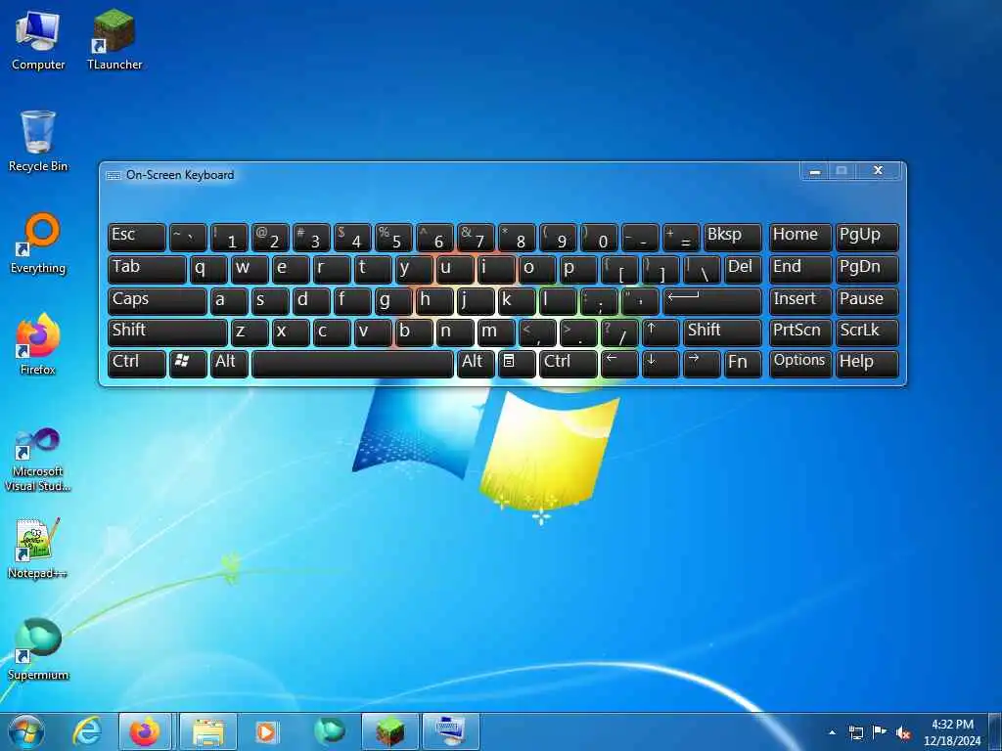Click the Insert key
Screen dimensions: 1002x751
click(x=800, y=301)
